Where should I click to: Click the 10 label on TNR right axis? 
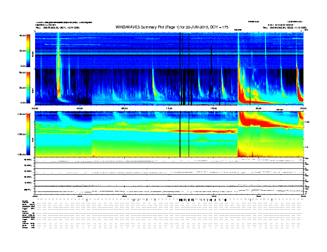[307, 147]
